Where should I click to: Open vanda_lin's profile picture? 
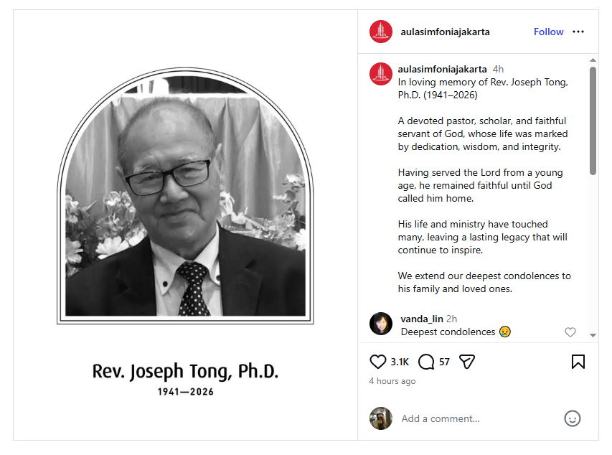(381, 324)
